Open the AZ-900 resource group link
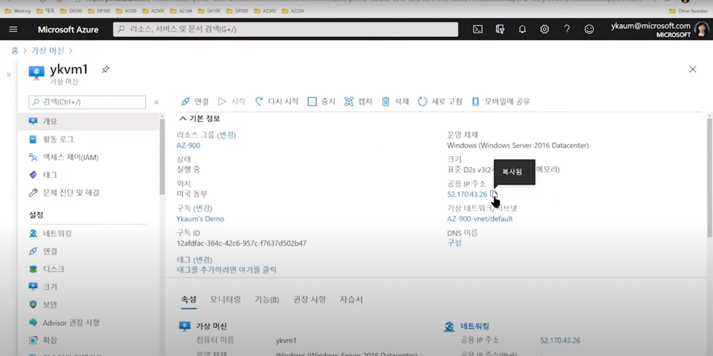 [188, 145]
